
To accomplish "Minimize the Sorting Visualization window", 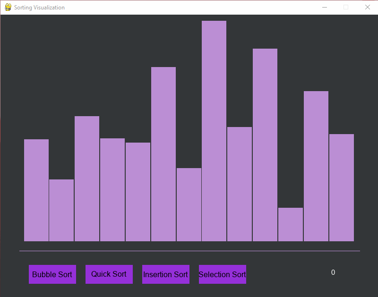I will (324, 7).
